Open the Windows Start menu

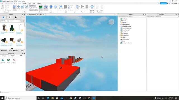(x=2, y=98)
